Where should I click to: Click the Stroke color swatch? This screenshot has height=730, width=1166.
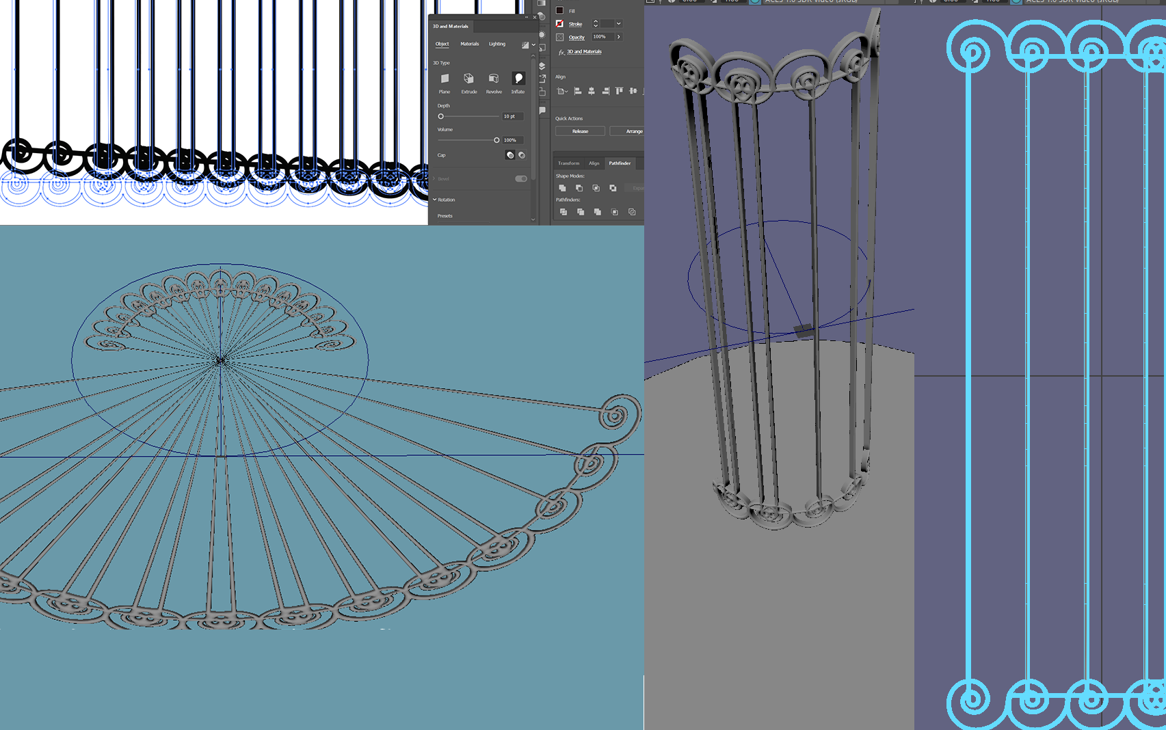560,24
